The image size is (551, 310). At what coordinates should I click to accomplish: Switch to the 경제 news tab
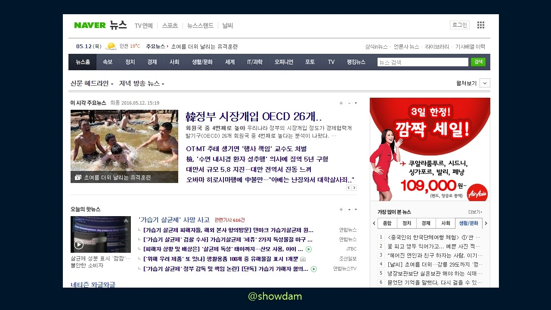[x=152, y=62]
